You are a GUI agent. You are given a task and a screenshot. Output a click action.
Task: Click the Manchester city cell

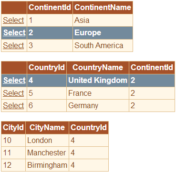click(47, 153)
